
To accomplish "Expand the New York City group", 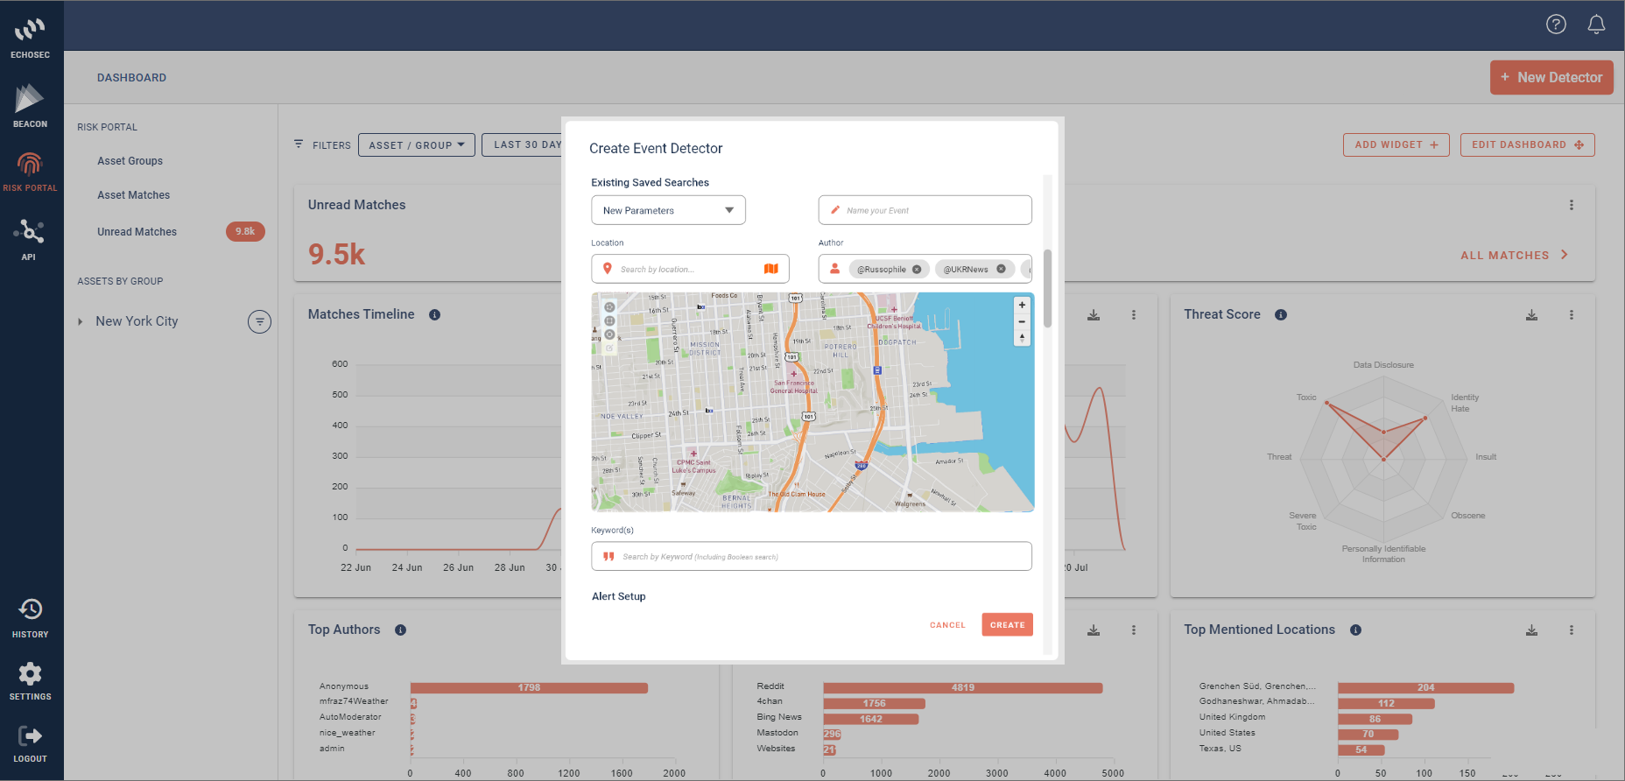I will pos(81,321).
